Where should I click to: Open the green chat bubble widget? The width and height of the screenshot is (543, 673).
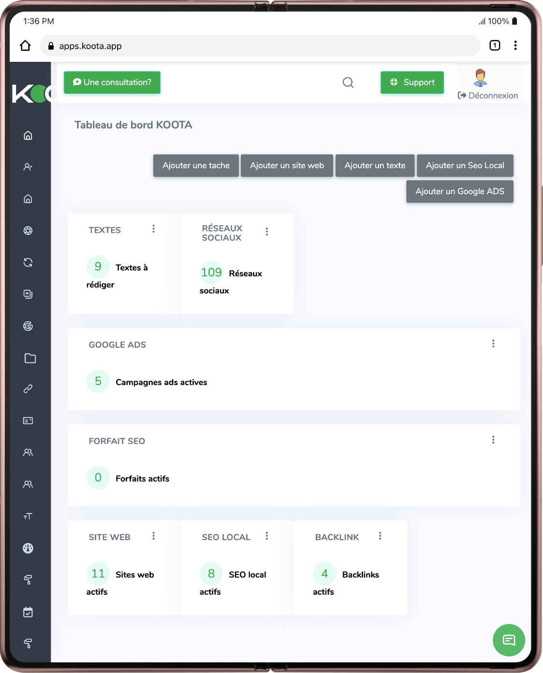[x=509, y=640]
